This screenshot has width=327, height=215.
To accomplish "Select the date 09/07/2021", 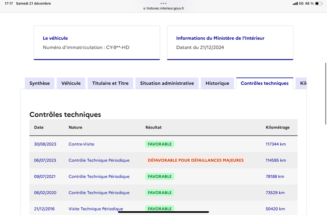I will click(45, 177).
